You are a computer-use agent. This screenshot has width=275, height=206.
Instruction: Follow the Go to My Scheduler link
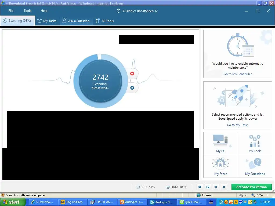tap(237, 74)
